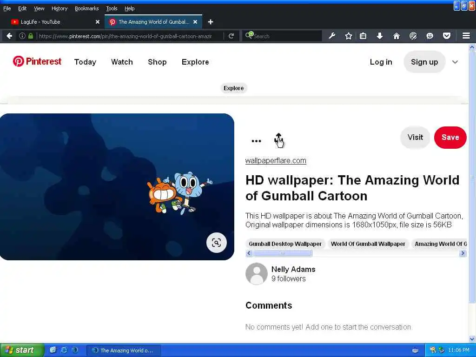Open the Edit menu
476x357 pixels.
click(22, 8)
